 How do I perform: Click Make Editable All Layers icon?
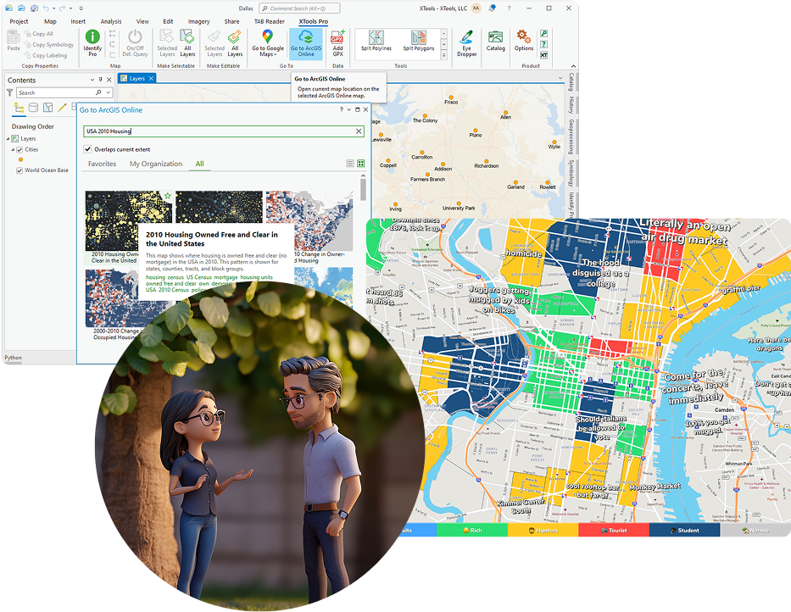tap(235, 36)
